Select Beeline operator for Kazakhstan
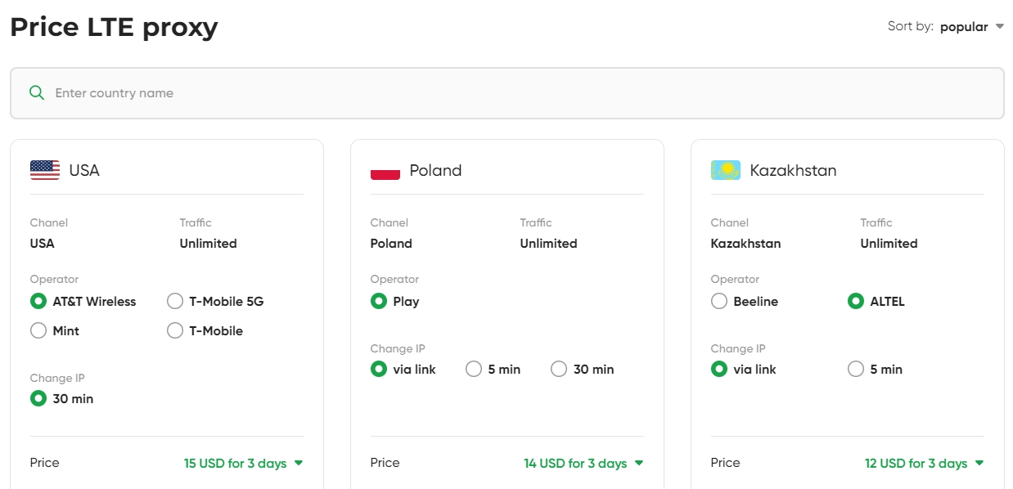 [745, 301]
